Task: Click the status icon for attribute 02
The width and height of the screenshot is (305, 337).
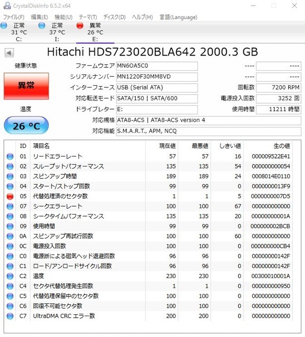Action: [10, 167]
